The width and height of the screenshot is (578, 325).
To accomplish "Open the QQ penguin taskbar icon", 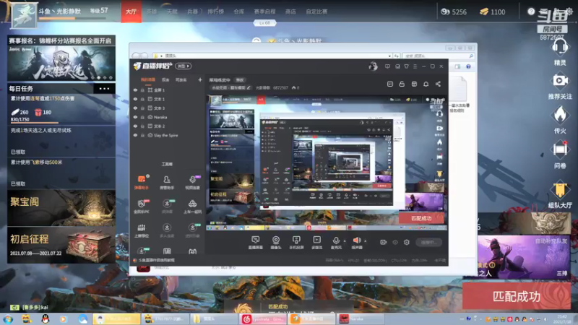I will [x=46, y=319].
